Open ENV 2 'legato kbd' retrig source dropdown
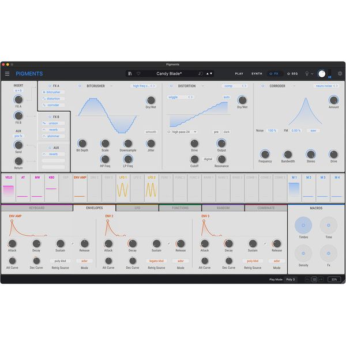The image size is (346, 346). 156,261
